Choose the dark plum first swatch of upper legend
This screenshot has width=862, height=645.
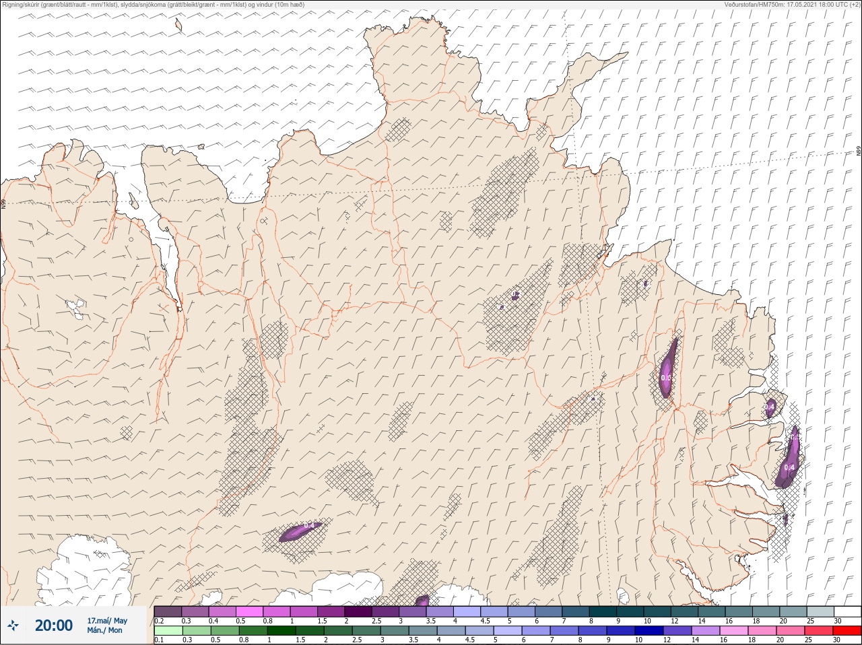point(168,611)
